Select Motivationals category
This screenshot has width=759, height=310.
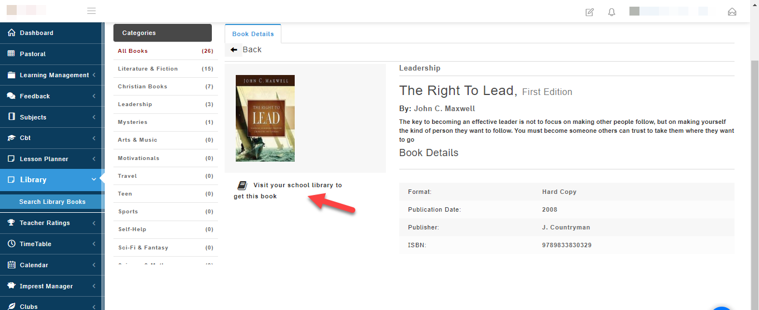[x=165, y=158]
